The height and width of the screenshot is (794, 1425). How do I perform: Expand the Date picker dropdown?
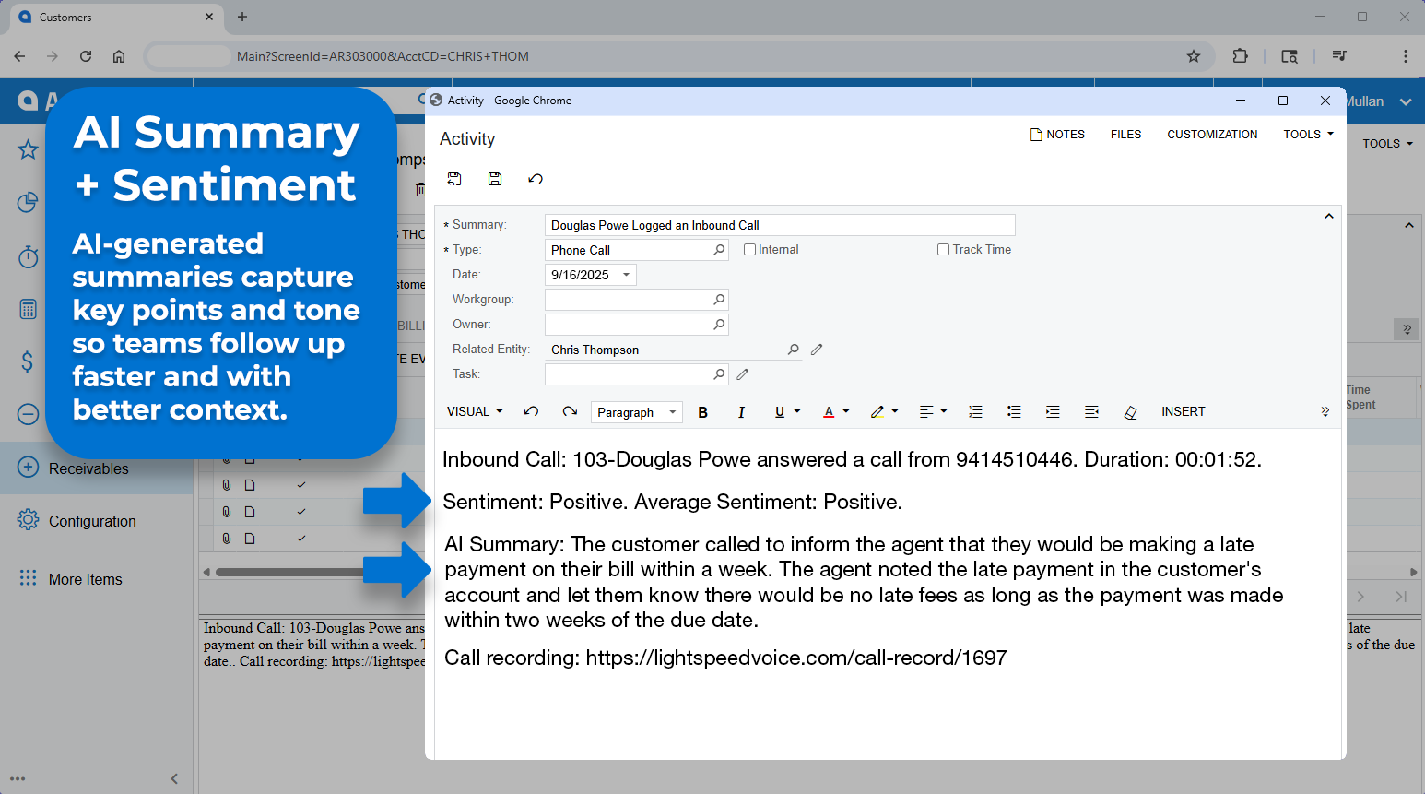(x=627, y=275)
